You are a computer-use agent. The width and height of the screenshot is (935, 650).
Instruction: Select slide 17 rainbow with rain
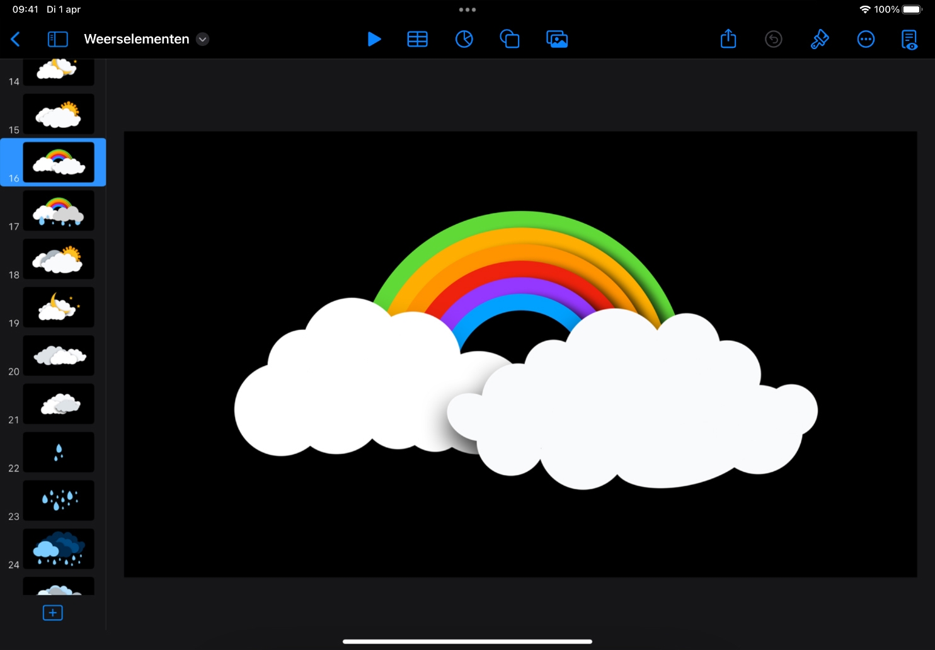59,211
